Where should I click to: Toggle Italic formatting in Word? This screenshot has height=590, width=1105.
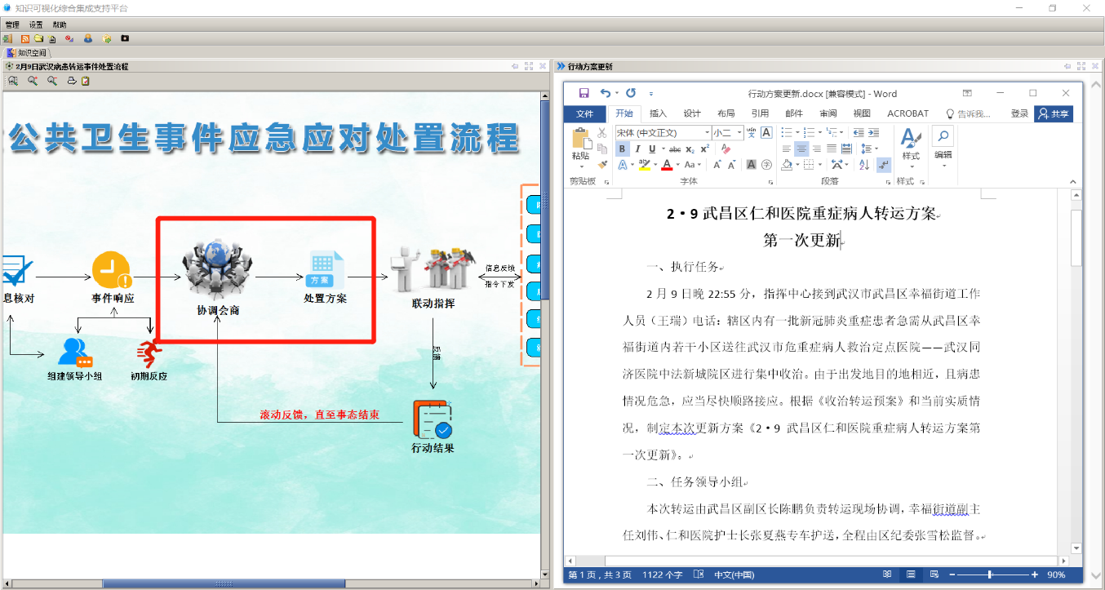(x=637, y=149)
